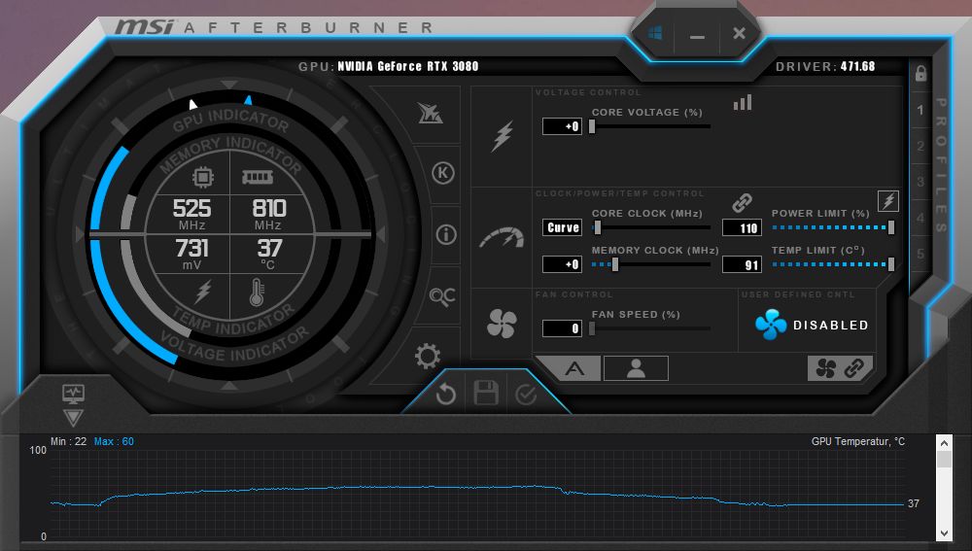
Task: Minimize the Afterburner window
Action: point(697,36)
